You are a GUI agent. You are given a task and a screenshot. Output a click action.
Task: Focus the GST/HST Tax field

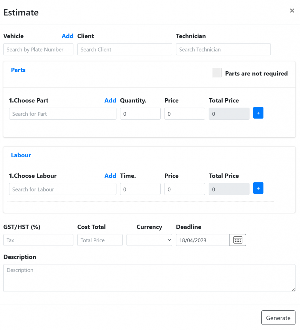38,240
